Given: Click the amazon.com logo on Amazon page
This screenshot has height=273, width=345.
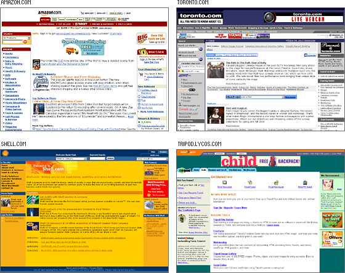Looking at the screenshot, I should coord(50,13).
